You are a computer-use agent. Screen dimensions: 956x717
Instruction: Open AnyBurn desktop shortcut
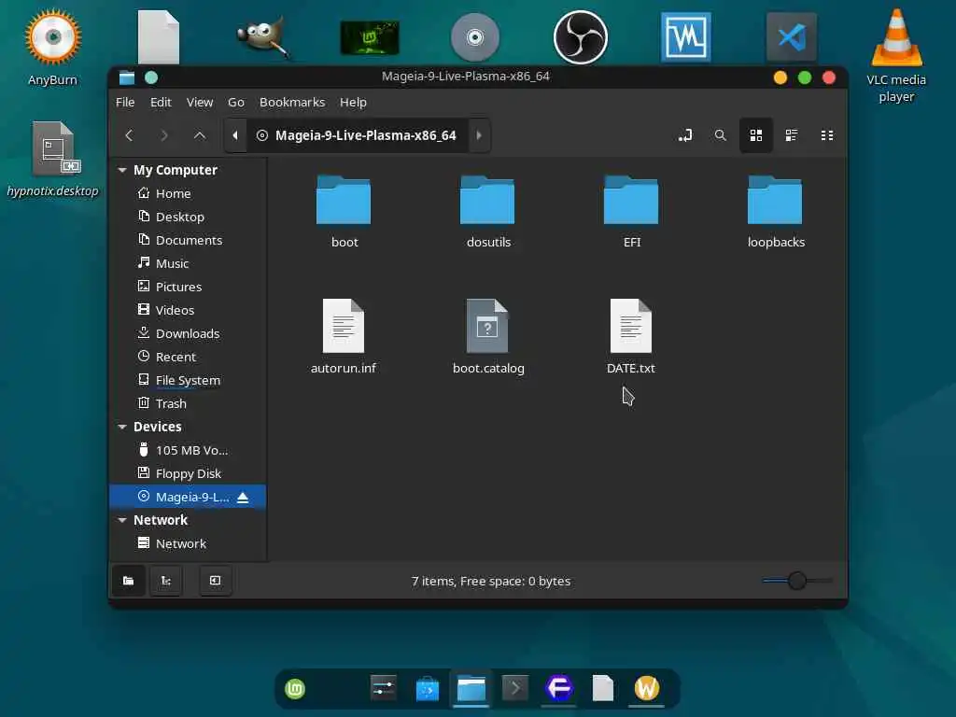pos(53,48)
